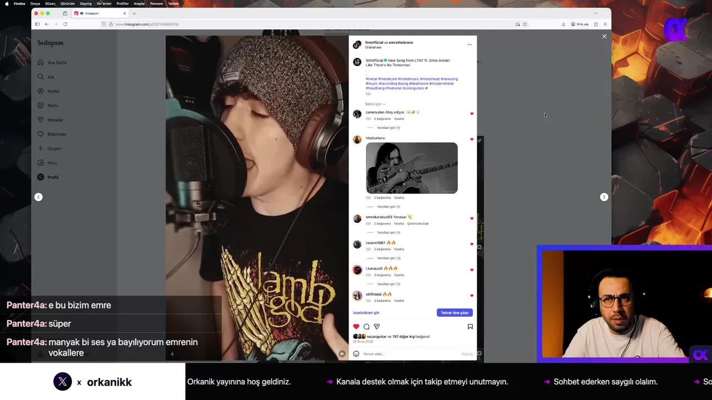The image size is (712, 400).
Task: Go to next post arrow
Action: point(604,197)
